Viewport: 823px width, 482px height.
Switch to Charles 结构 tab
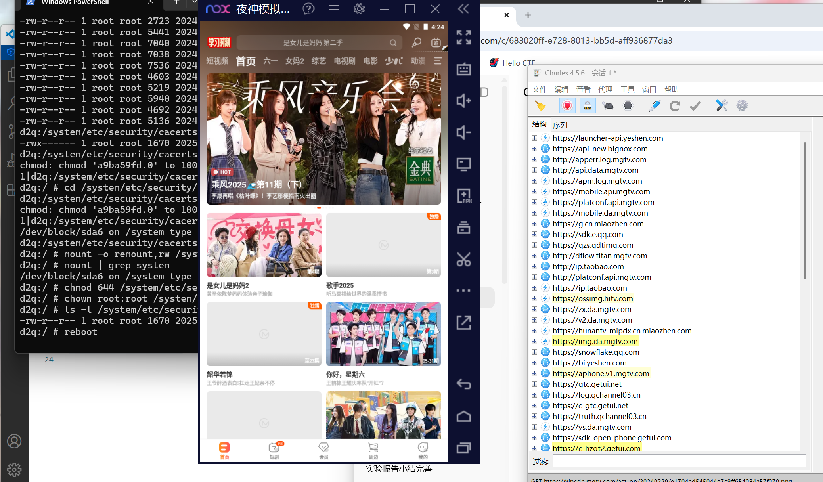click(x=539, y=124)
